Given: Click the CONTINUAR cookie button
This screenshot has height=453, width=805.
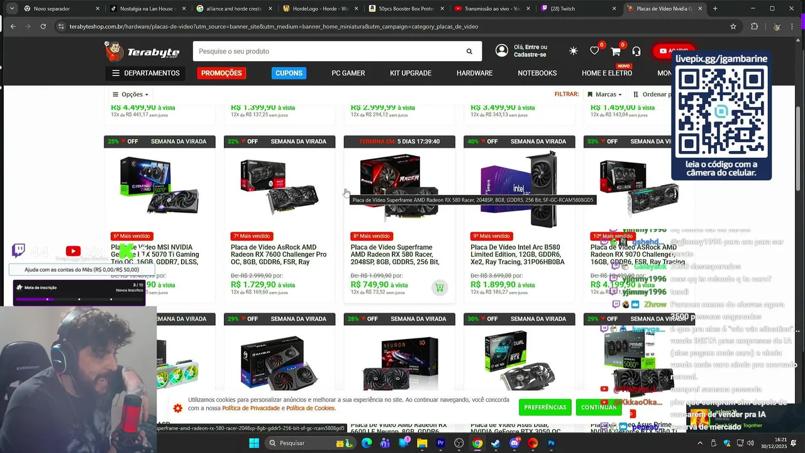Looking at the screenshot, I should [599, 407].
